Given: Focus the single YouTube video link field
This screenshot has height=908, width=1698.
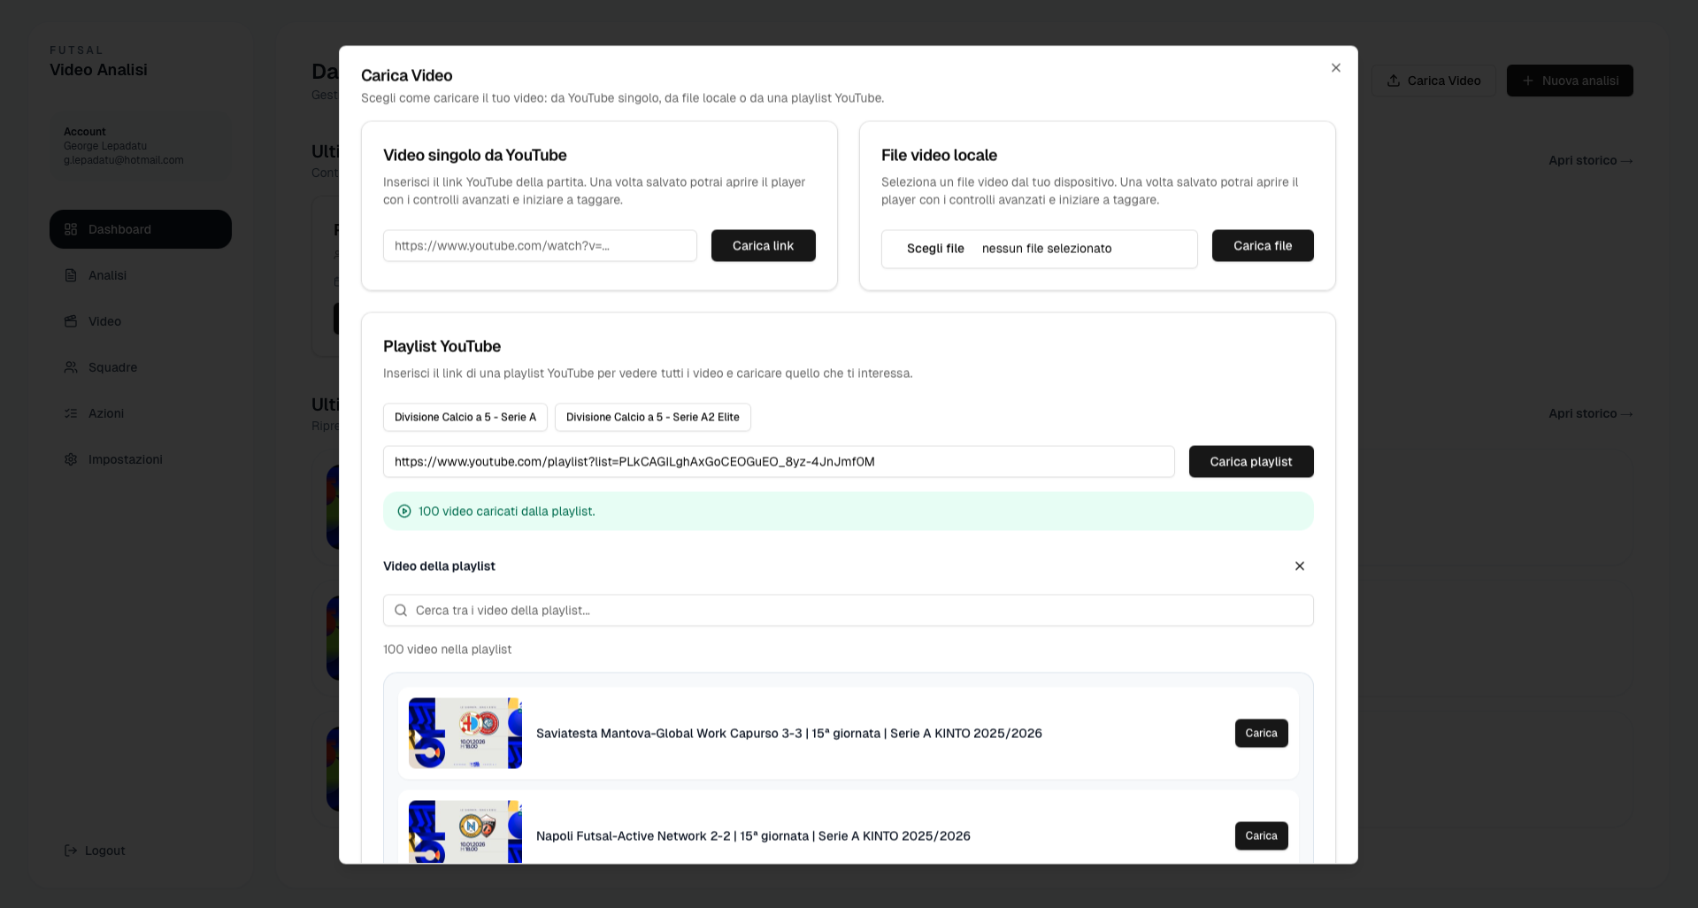Looking at the screenshot, I should pyautogui.click(x=540, y=246).
